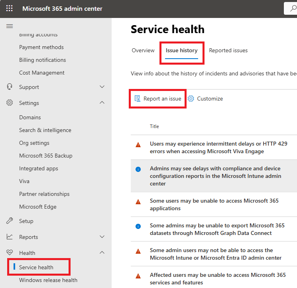Click info icon for Graph Data Connect advisory
The width and height of the screenshot is (297, 288).
(138, 226)
